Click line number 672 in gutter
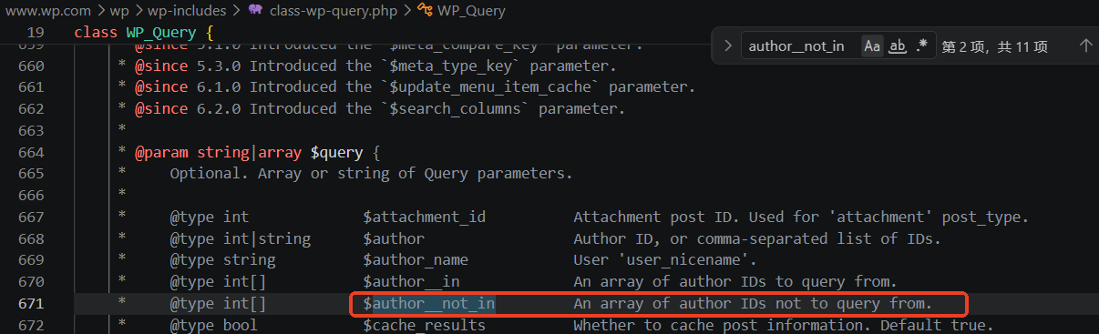 click(30, 325)
